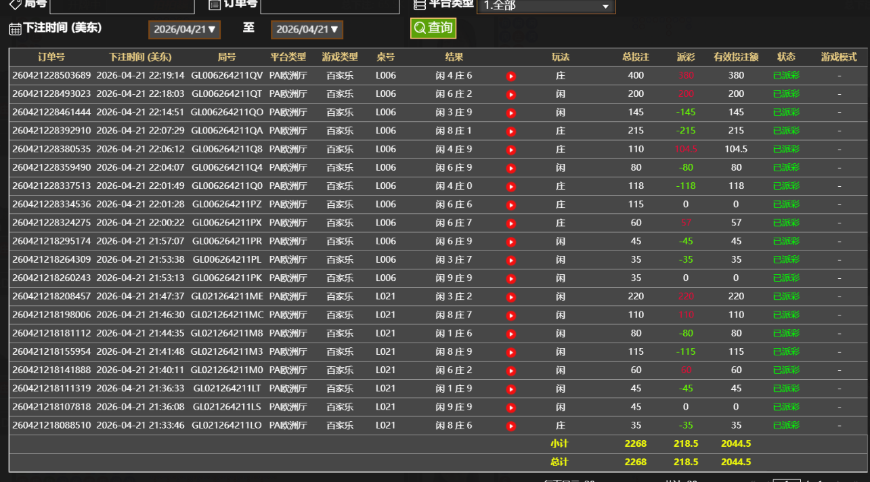
Task: Play video replay for order 260421228493023
Action: point(511,95)
